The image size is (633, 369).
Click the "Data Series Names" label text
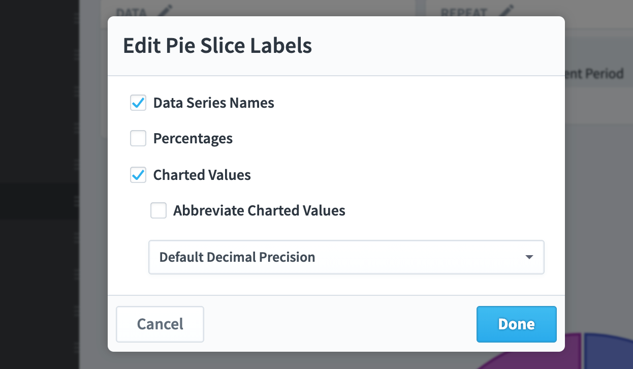(214, 103)
